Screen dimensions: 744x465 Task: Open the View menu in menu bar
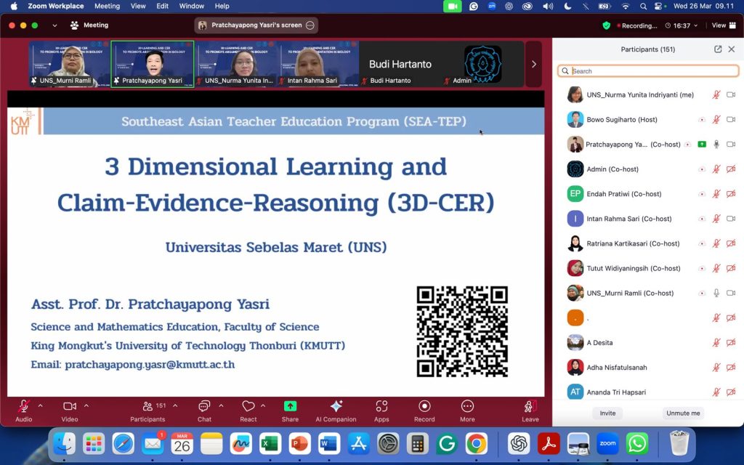pyautogui.click(x=138, y=6)
